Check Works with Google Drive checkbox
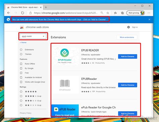Image resolution: width=159 pixels, height=122 pixels. [x=21, y=82]
